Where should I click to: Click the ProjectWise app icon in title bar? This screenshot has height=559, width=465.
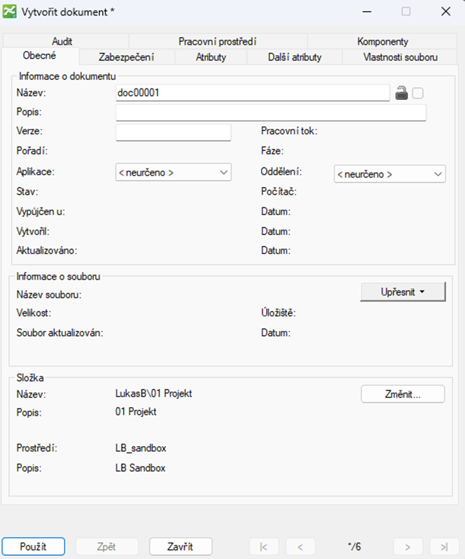[10, 12]
